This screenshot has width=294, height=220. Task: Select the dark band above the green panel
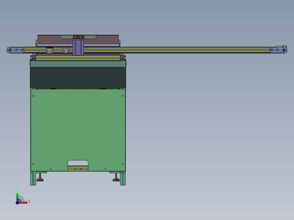[x=78, y=78]
